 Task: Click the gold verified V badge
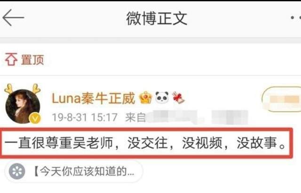pyautogui.click(x=35, y=118)
